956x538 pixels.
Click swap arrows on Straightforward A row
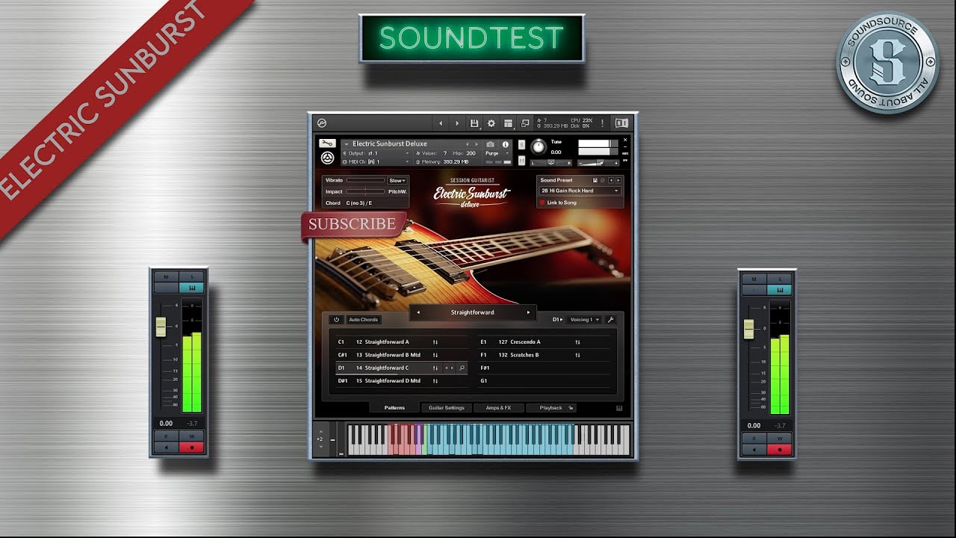(435, 342)
